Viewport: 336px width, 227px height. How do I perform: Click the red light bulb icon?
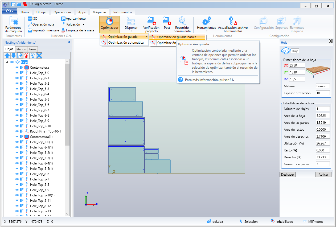pyautogui.click(x=26, y=55)
